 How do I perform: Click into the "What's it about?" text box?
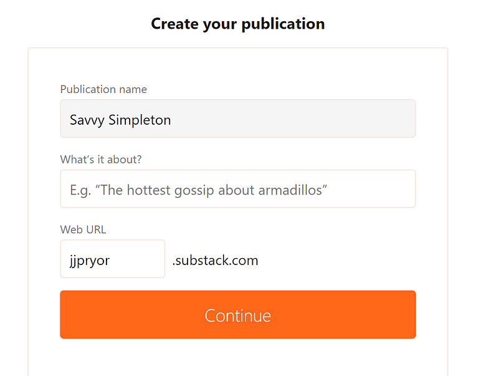click(237, 189)
